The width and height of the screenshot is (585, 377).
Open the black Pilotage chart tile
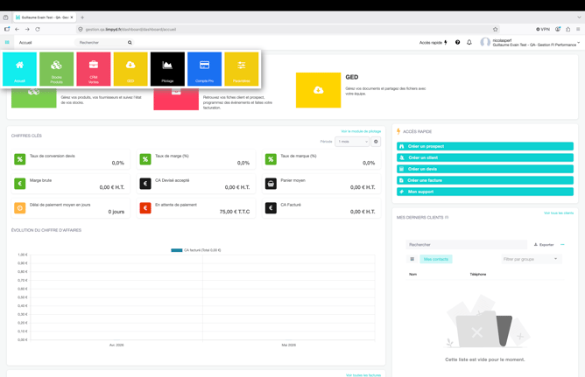[167, 69]
